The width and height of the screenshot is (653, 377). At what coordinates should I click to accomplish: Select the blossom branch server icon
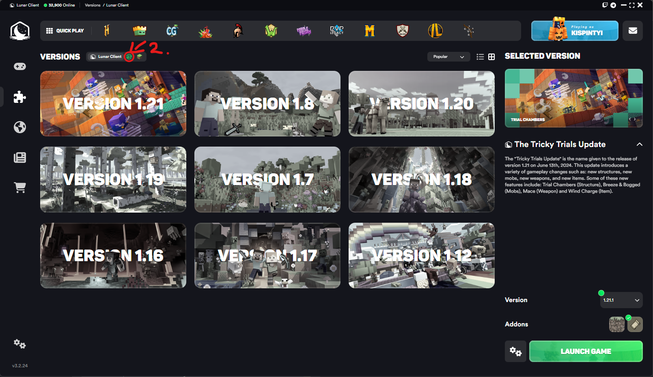click(469, 31)
